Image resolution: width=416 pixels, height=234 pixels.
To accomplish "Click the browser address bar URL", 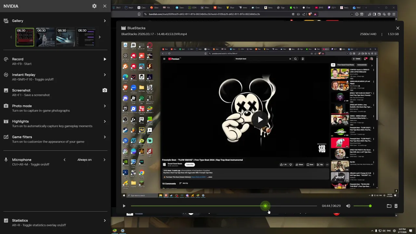I will [x=204, y=14].
